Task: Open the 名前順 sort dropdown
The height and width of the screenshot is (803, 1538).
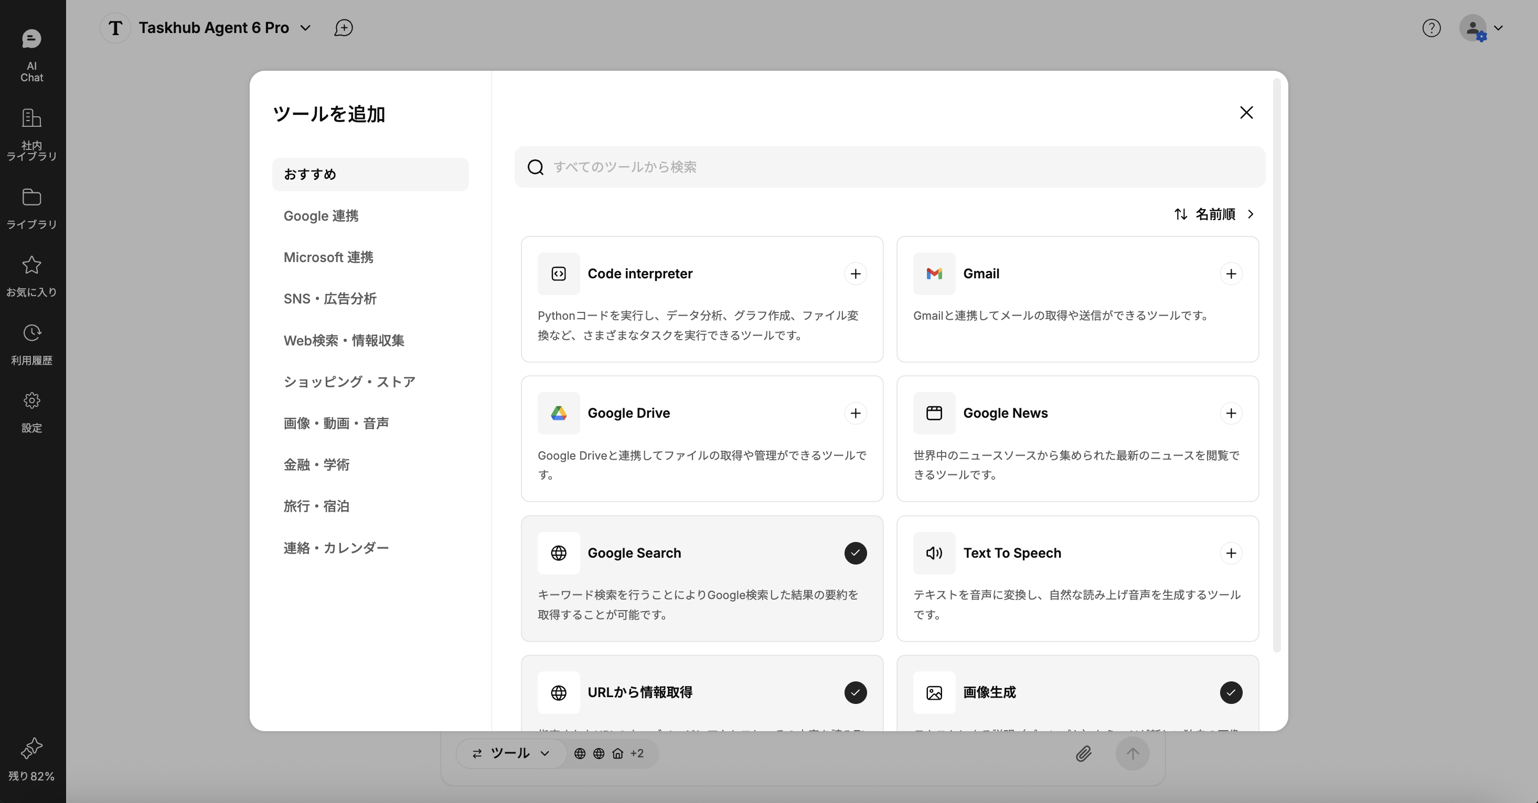Action: (1214, 214)
